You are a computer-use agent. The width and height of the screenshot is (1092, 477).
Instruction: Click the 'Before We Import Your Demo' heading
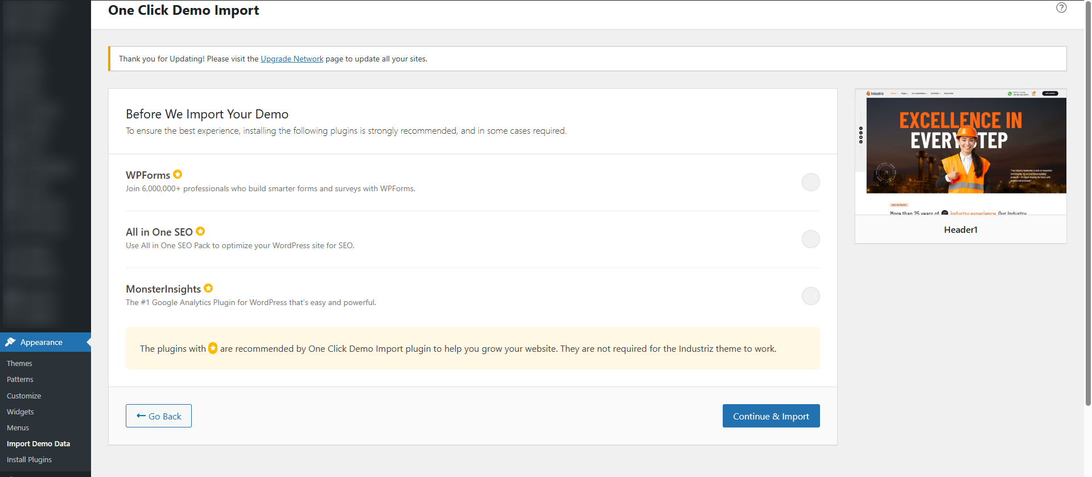pyautogui.click(x=207, y=114)
